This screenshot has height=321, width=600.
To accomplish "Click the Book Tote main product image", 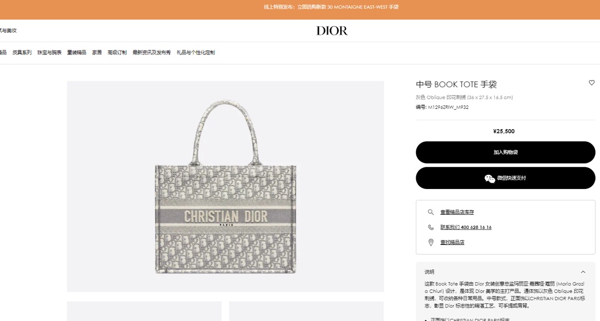I will click(x=226, y=186).
